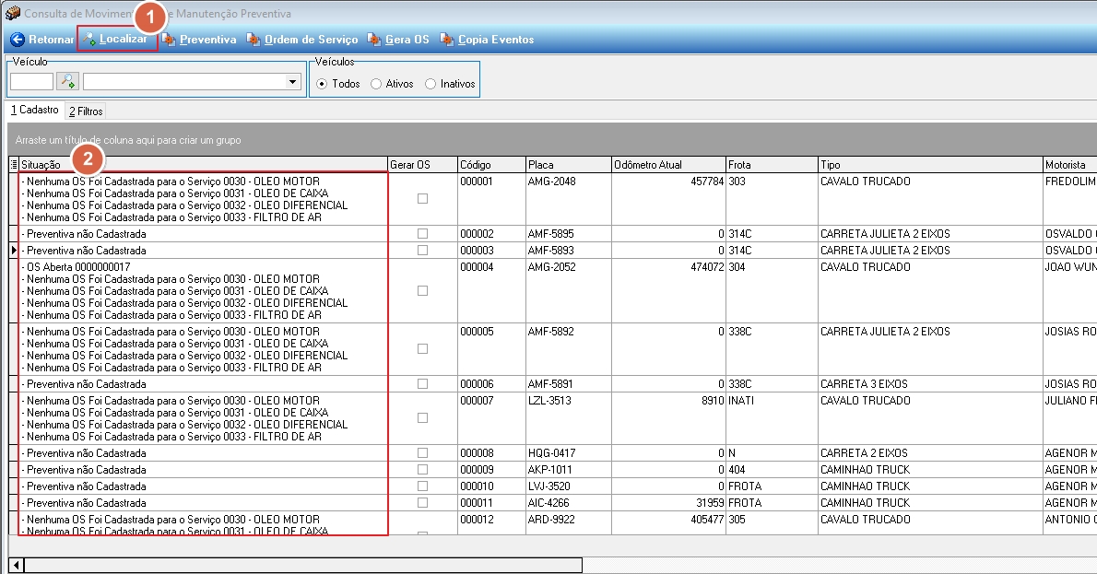The width and height of the screenshot is (1097, 574).
Task: Check Gerar OS for vehicle 000001
Action: tap(422, 199)
